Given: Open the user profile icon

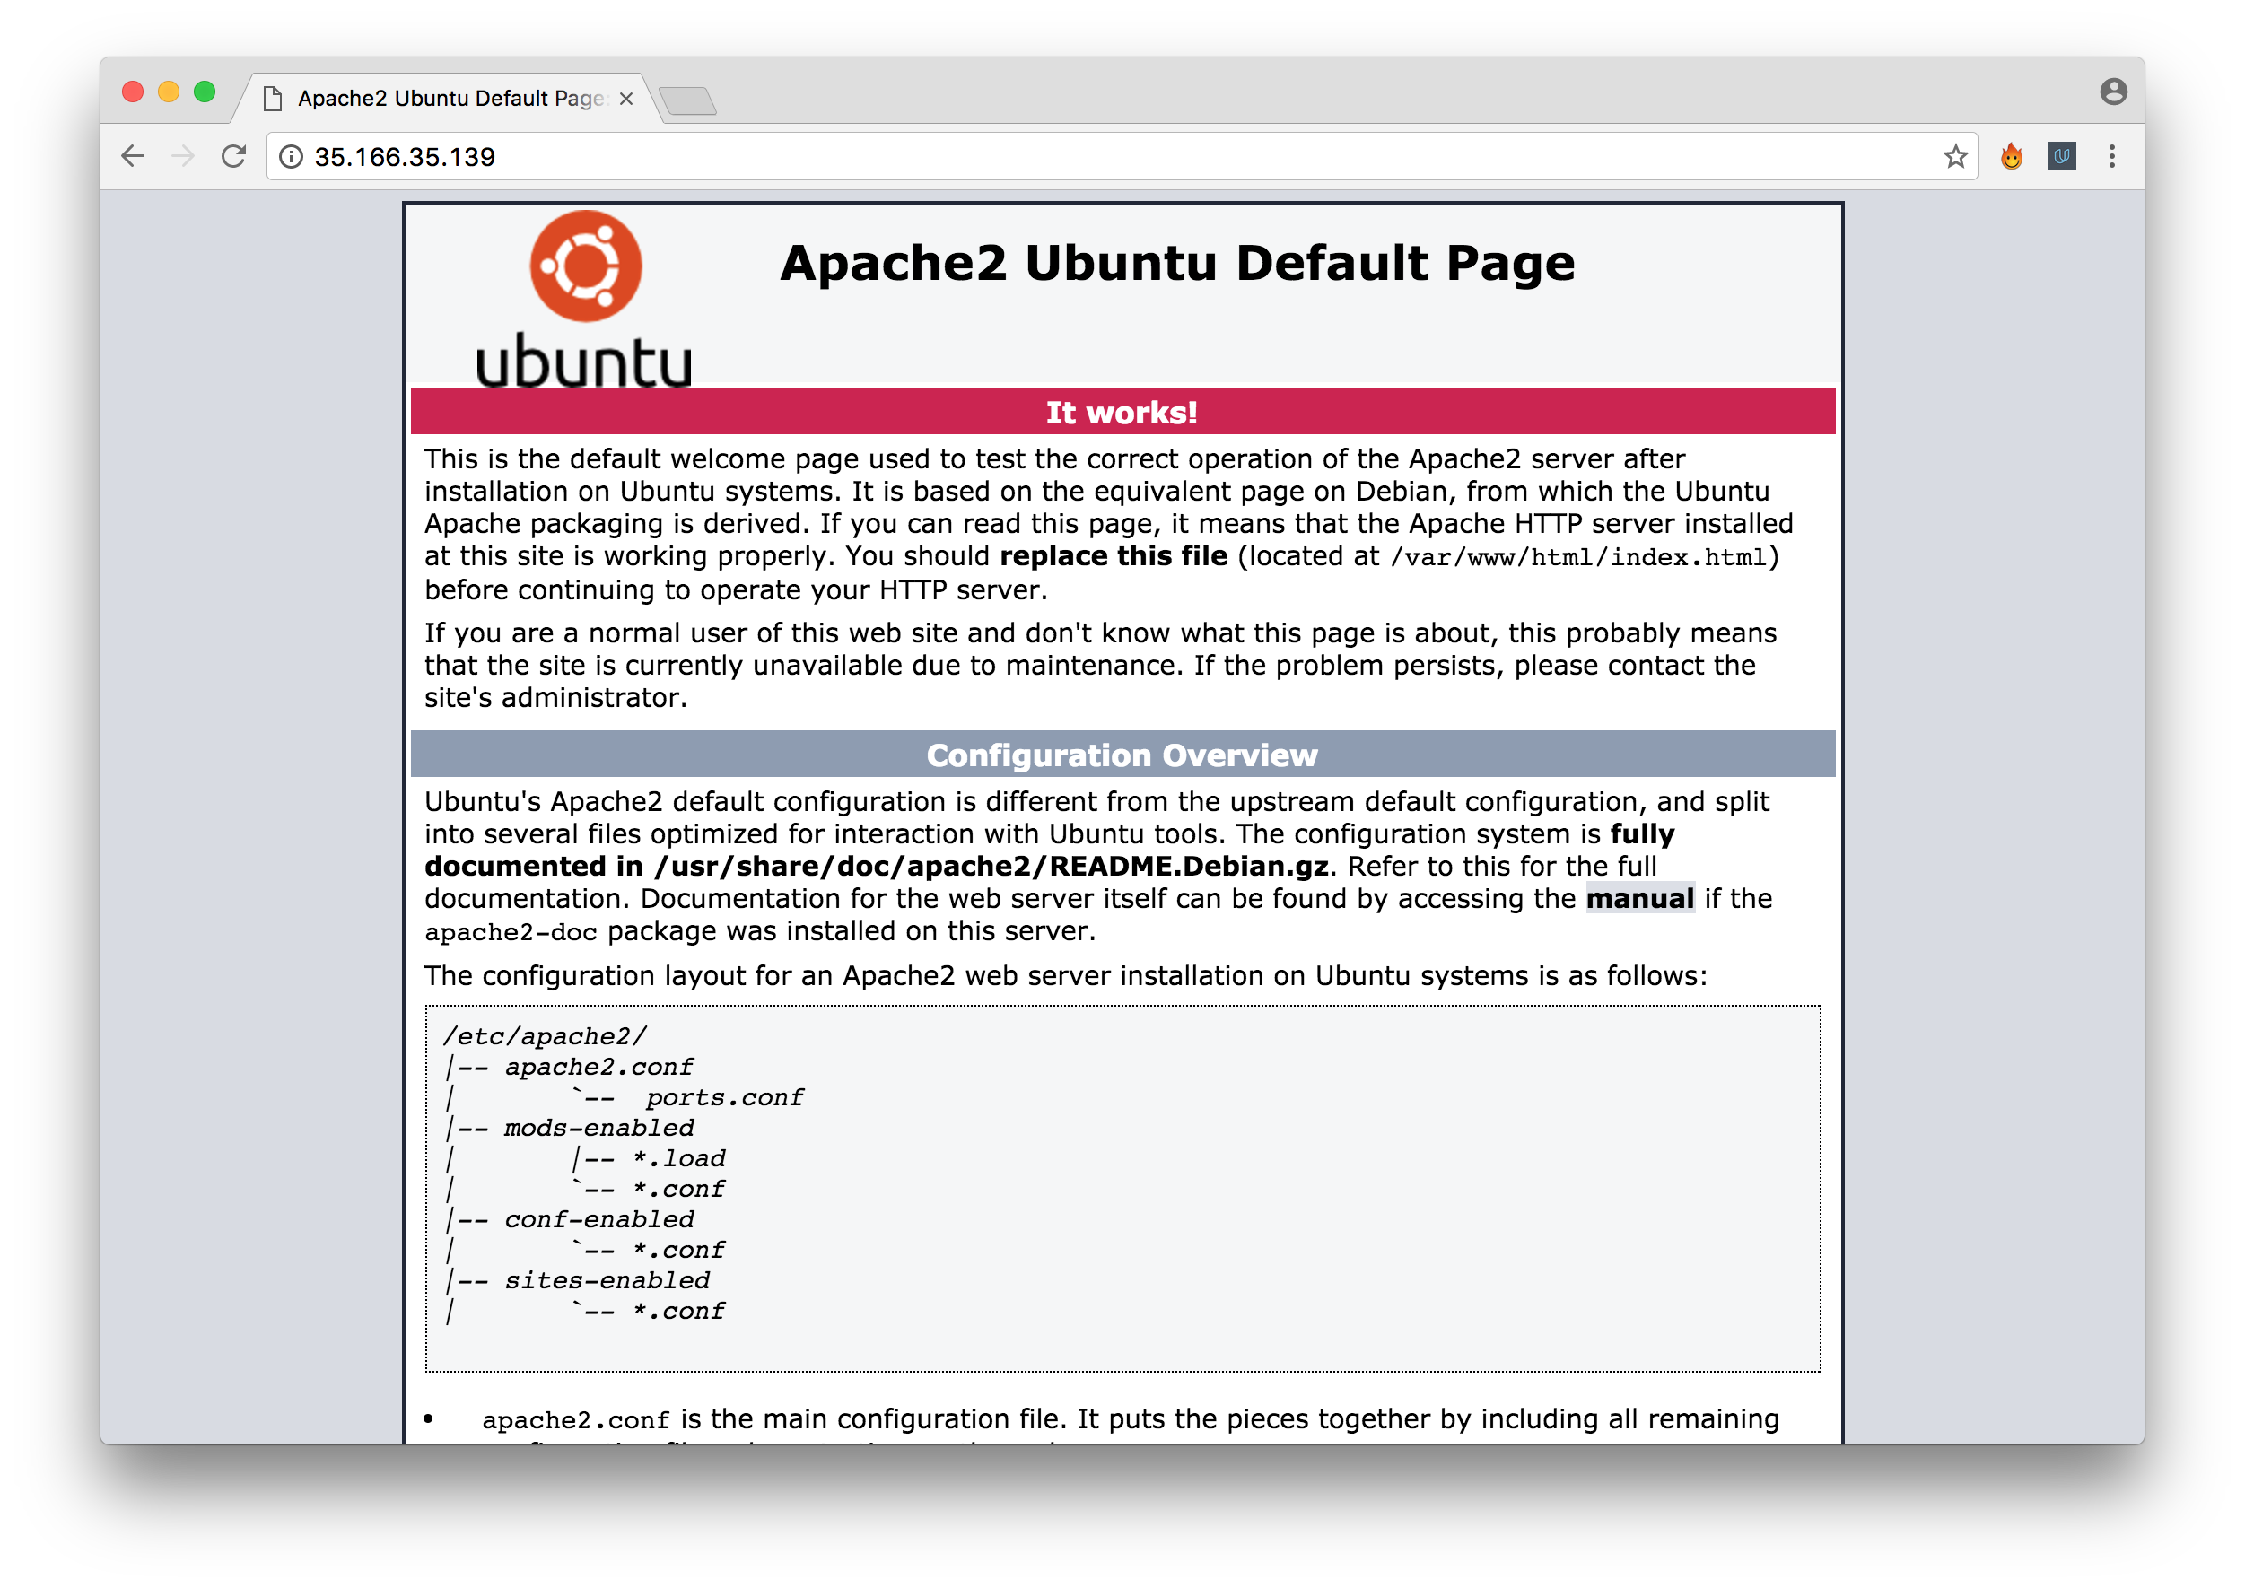Looking at the screenshot, I should (x=2113, y=92).
